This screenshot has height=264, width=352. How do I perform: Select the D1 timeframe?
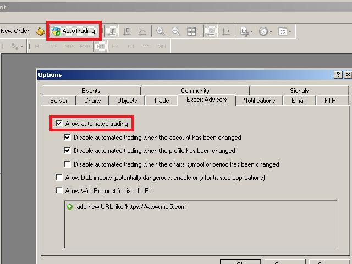click(131, 46)
